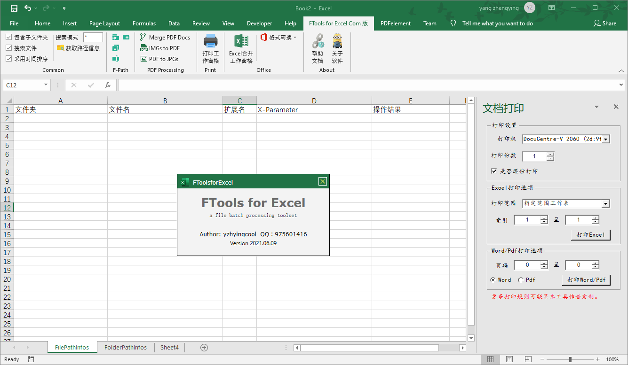Open the 帮助文档 chain link icon

coord(318,41)
